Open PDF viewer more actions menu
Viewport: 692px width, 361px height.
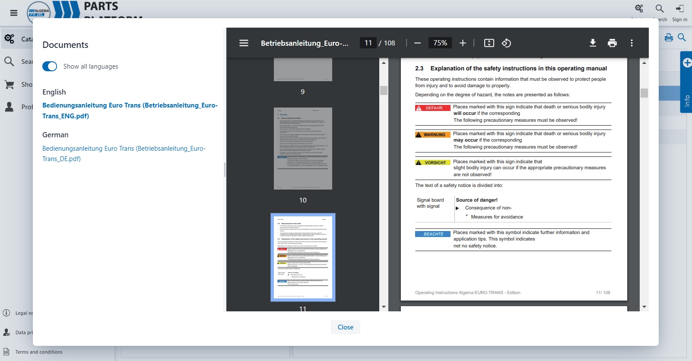click(632, 43)
